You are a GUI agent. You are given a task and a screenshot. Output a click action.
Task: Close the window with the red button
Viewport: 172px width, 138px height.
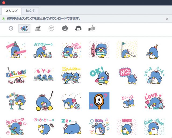4,3
